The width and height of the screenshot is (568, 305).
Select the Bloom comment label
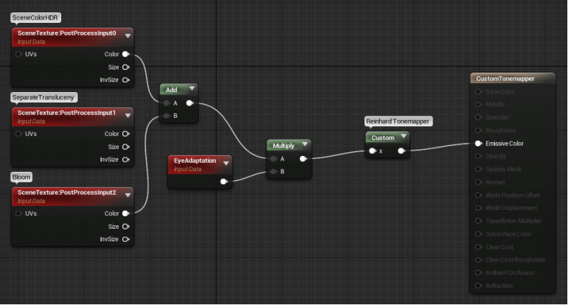(x=22, y=177)
